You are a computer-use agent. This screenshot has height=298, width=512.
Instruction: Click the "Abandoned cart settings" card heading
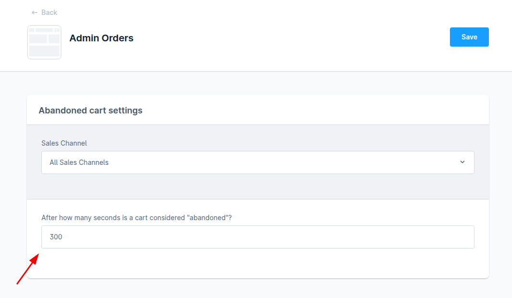click(90, 111)
